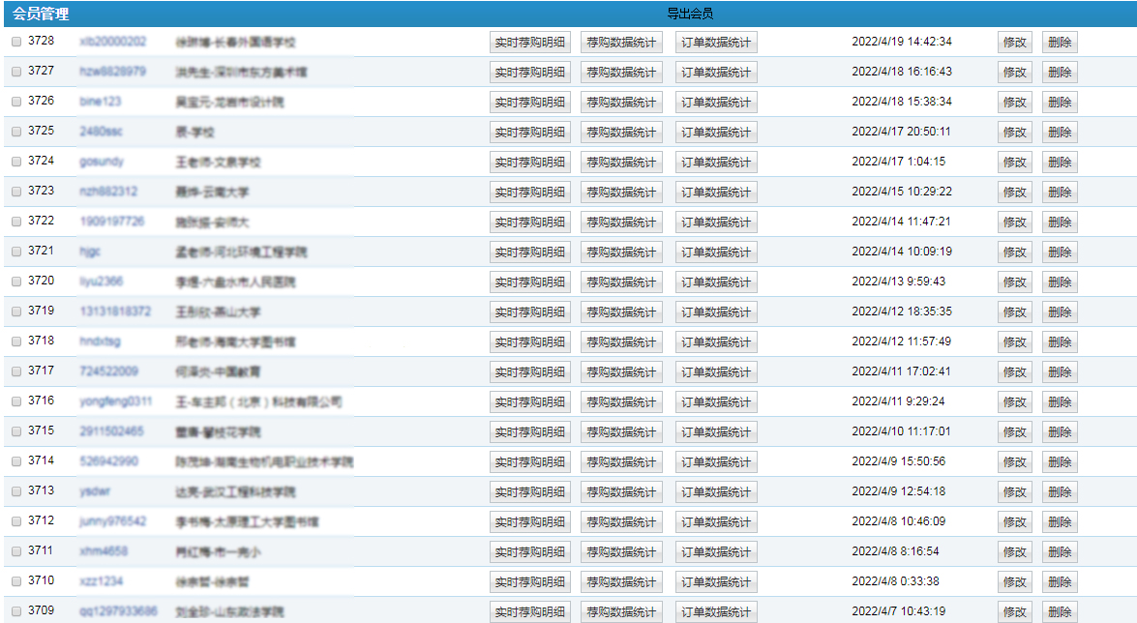
Task: Select the checkbox for member 3713
Action: click(x=16, y=491)
